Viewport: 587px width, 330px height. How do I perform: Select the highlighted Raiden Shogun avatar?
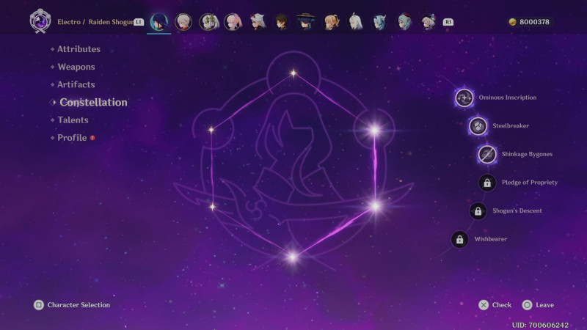point(158,22)
